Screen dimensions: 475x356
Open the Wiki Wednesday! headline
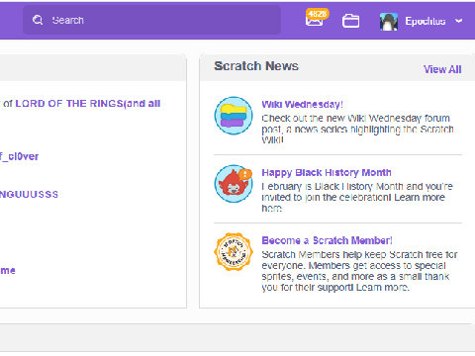302,105
